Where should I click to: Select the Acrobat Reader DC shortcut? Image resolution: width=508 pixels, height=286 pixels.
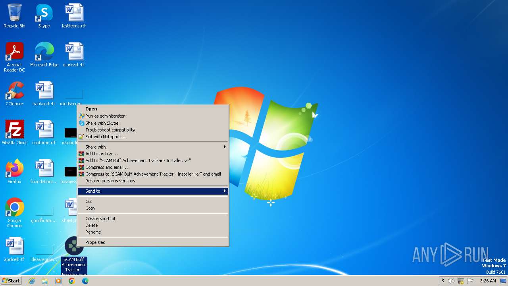(x=14, y=57)
